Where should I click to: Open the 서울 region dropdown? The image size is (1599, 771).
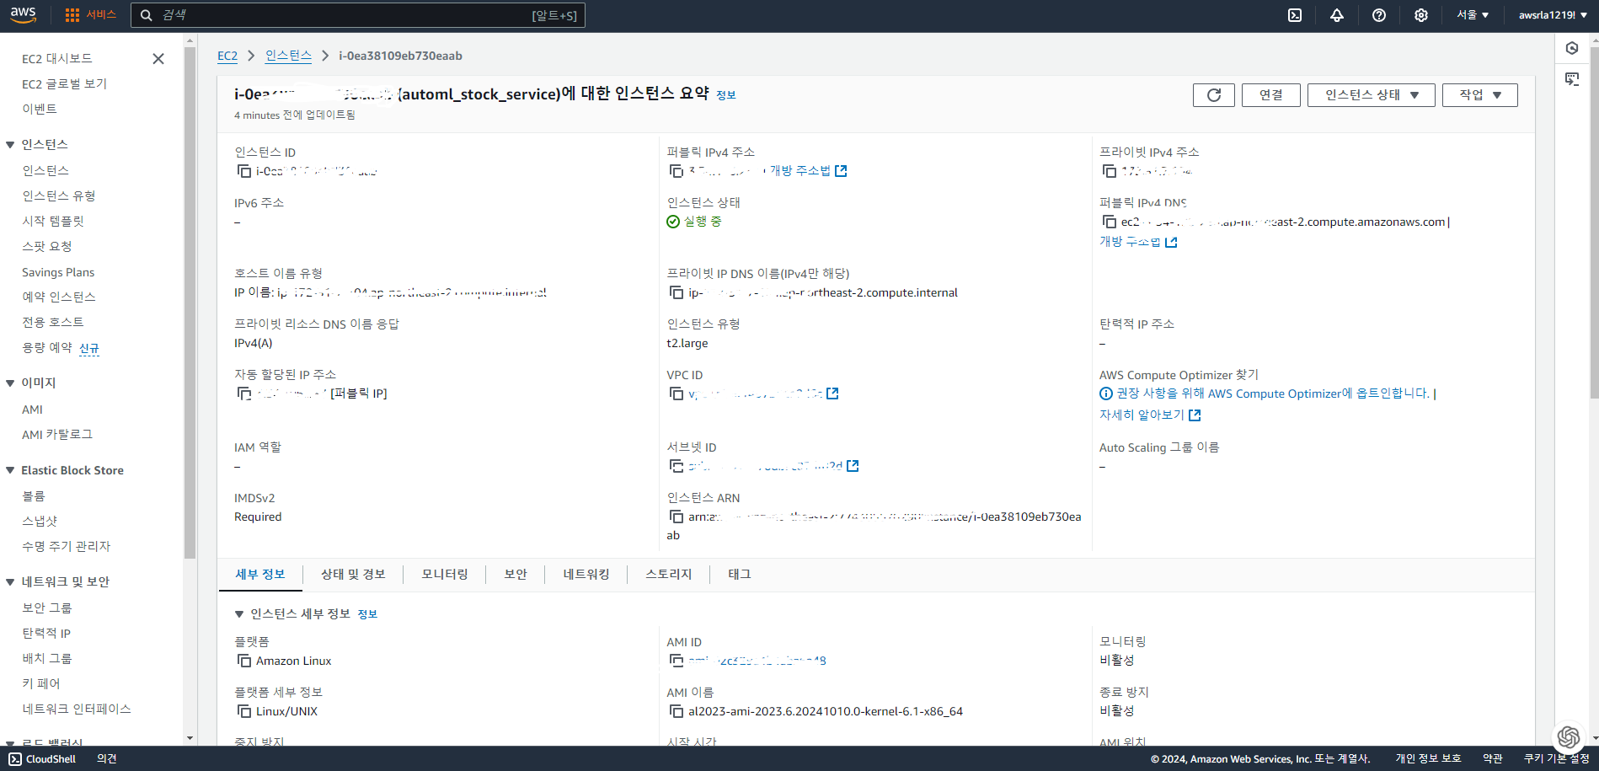point(1473,15)
